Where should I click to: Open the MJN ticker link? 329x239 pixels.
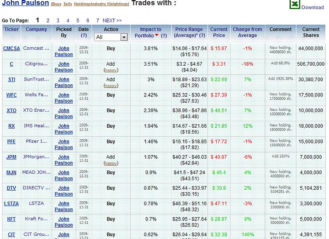point(12,172)
